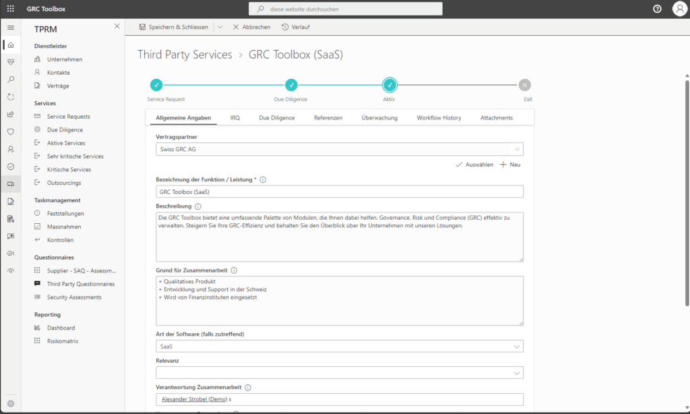Open the app launcher grid icon
The height and width of the screenshot is (414, 690).
[x=11, y=9]
